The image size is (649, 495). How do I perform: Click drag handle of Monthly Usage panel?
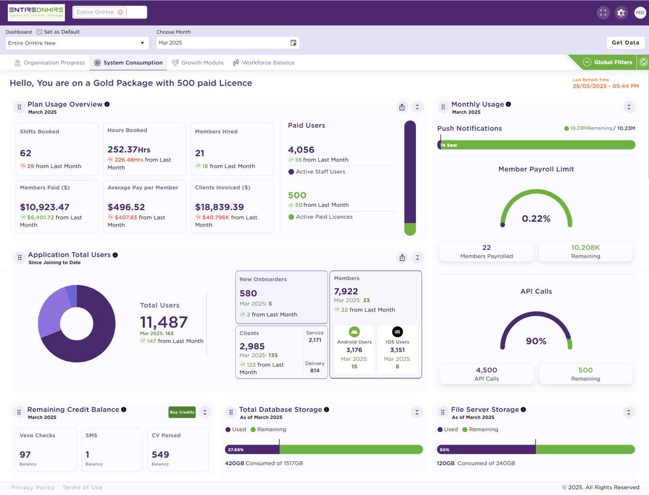[443, 107]
